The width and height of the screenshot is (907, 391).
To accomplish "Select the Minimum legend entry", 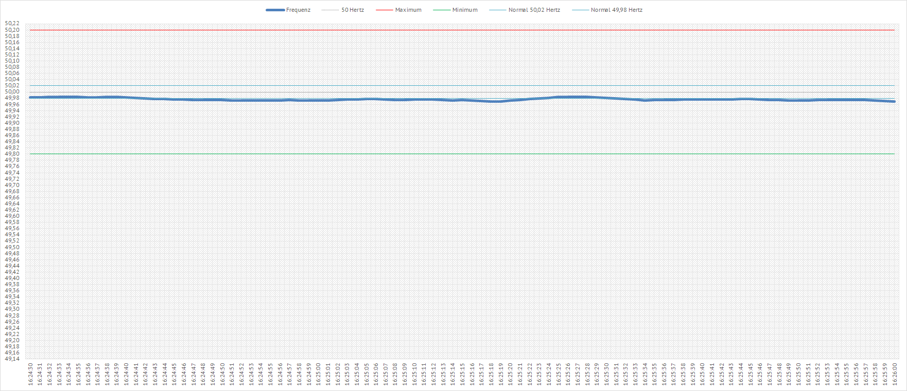I will click(x=465, y=10).
